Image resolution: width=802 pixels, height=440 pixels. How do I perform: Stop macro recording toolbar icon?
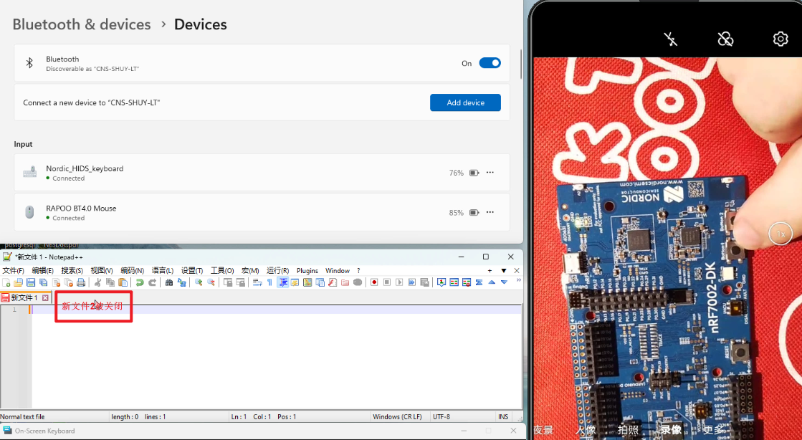tap(387, 282)
